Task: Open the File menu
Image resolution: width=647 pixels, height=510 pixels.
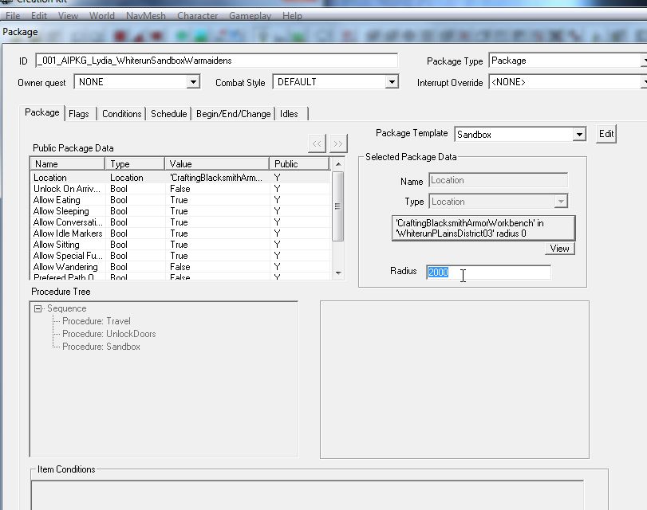Action: [13, 16]
